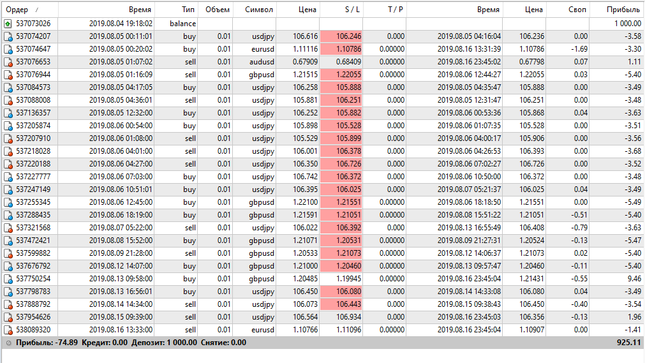This screenshot has width=645, height=363.
Task: Click the Снятие: 0.00 summary text
Action: coord(223,343)
